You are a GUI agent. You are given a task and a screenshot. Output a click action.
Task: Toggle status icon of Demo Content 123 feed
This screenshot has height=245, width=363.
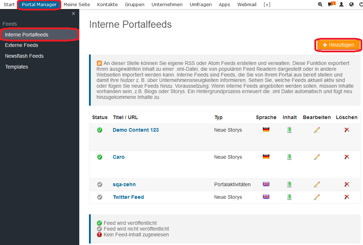coord(100,130)
